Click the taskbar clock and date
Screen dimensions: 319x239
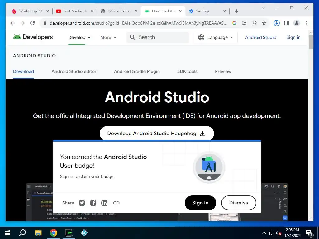(292, 233)
